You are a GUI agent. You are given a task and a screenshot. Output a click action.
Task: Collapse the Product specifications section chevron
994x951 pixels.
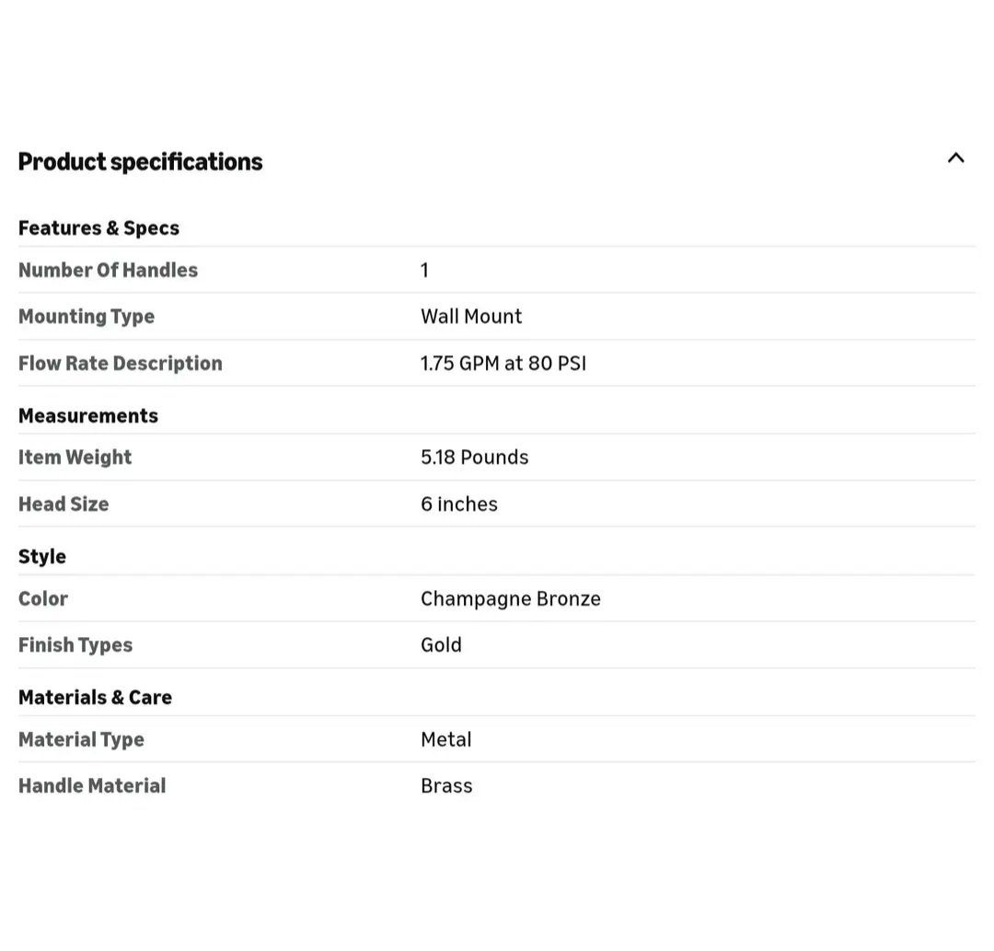[955, 158]
